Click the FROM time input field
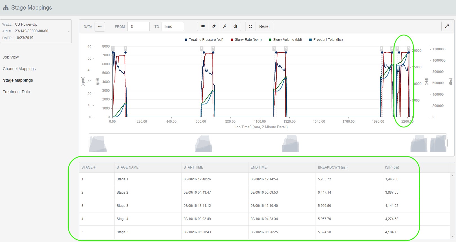456x242 pixels. click(138, 26)
